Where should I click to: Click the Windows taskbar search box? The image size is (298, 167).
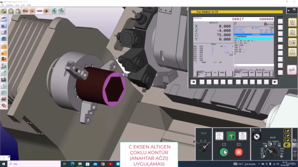[34, 164]
